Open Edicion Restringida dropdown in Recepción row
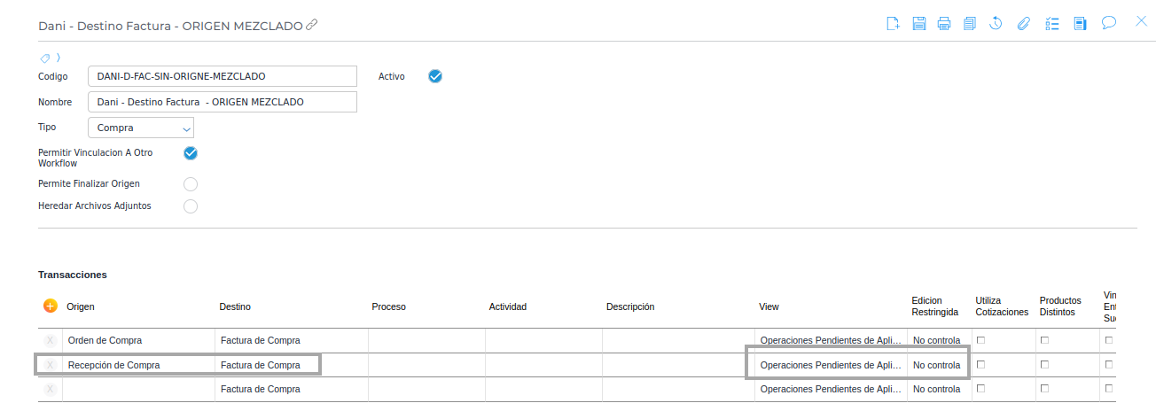Image resolution: width=1156 pixels, height=411 pixels. tap(936, 365)
